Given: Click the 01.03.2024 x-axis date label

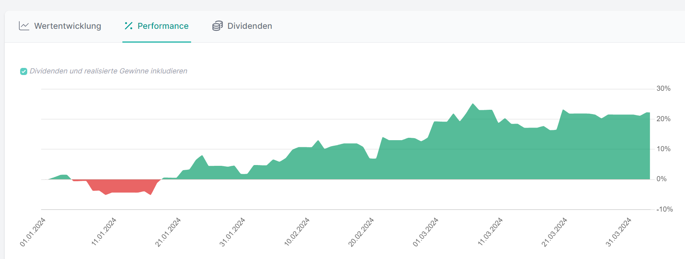Looking at the screenshot, I should click(426, 232).
